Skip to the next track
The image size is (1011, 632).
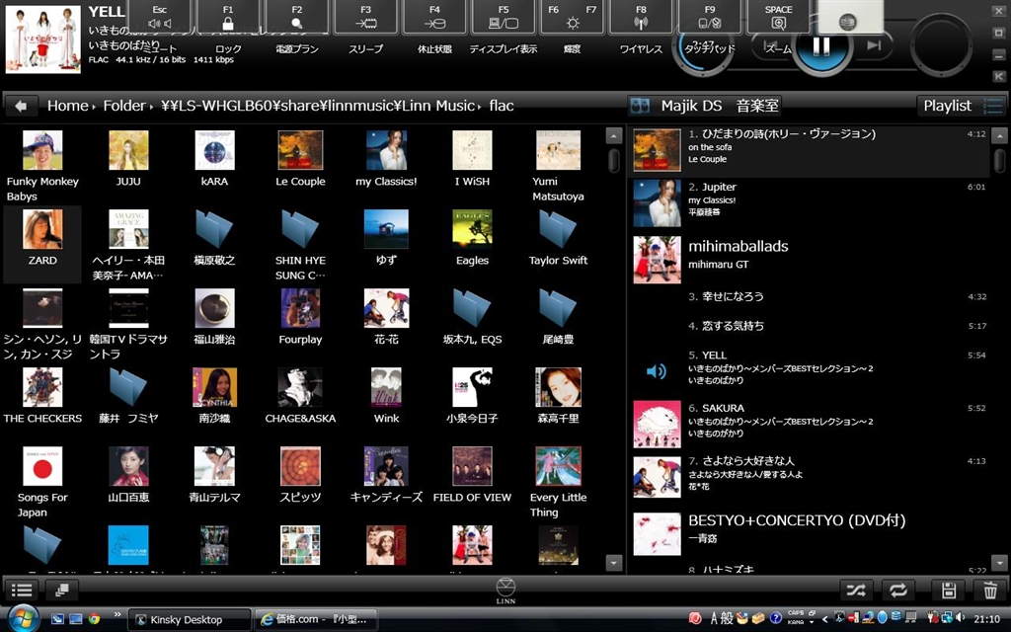point(874,44)
